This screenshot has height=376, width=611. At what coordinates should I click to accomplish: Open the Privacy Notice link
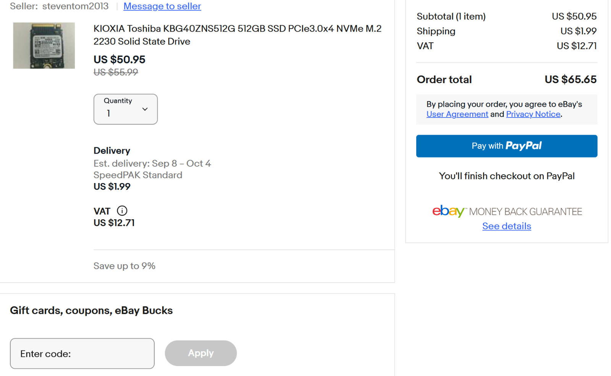(x=533, y=114)
